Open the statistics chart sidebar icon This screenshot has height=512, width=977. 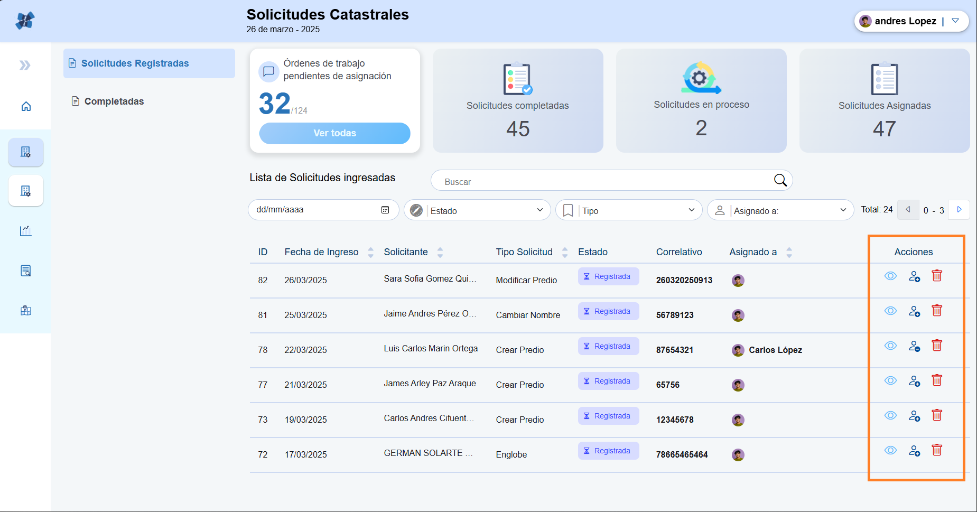(26, 231)
